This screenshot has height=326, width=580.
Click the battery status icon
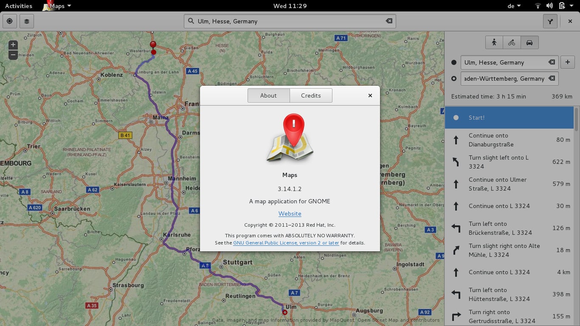tap(562, 6)
